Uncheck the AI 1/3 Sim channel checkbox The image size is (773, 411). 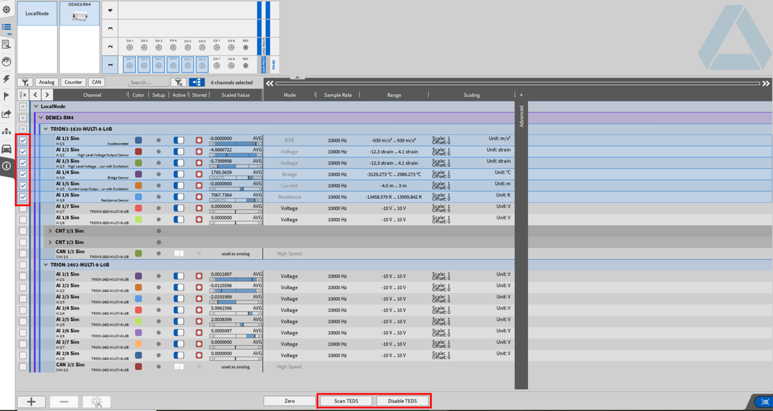click(23, 163)
